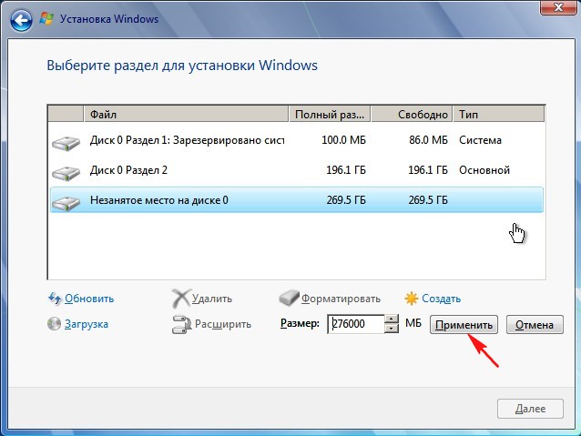
Task: Cancel partition creation with Отмена
Action: tap(535, 325)
